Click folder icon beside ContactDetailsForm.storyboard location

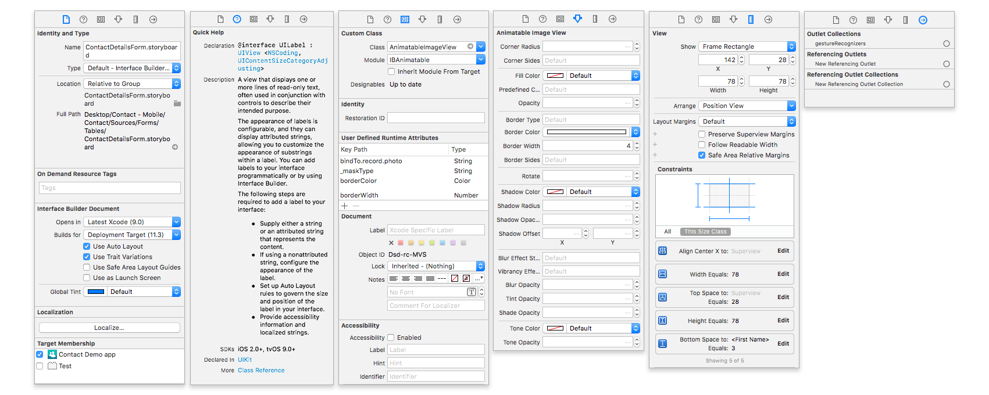coord(177,103)
